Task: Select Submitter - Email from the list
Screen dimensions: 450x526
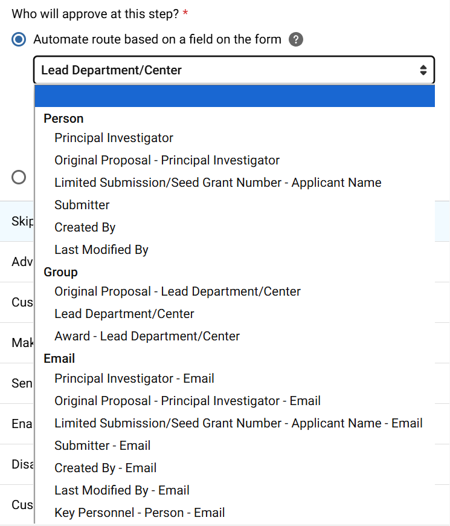Action: pyautogui.click(x=101, y=446)
